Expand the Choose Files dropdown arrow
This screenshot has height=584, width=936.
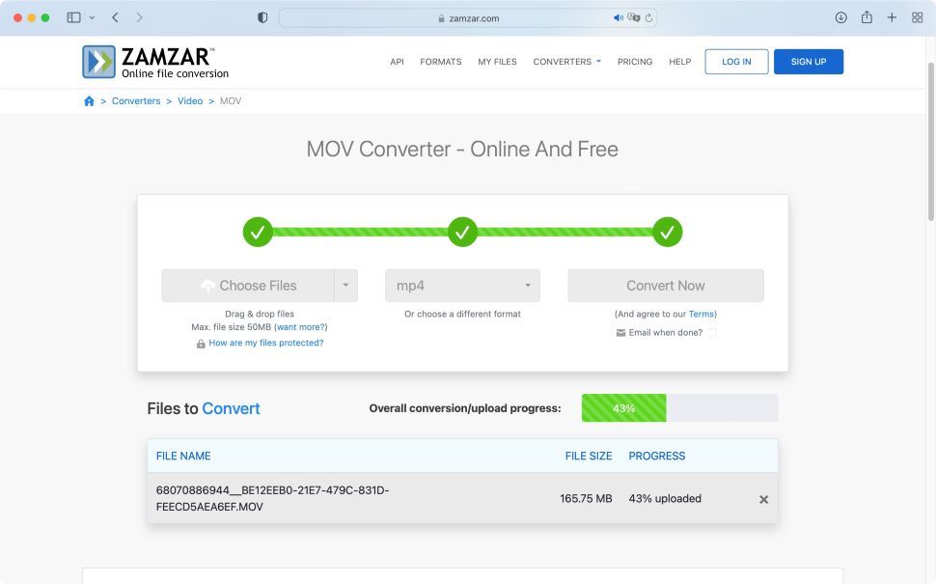coord(345,285)
